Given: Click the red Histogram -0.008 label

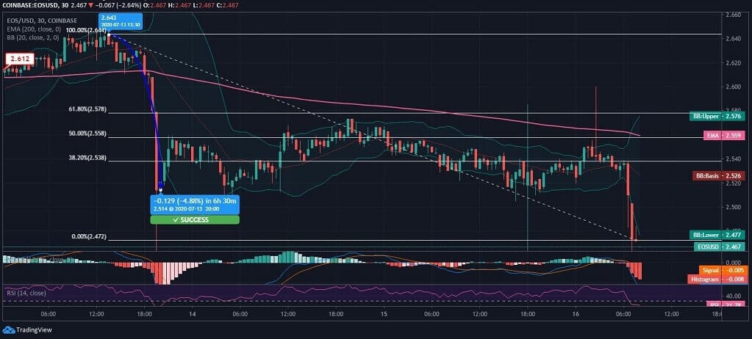Looking at the screenshot, I should [x=717, y=279].
